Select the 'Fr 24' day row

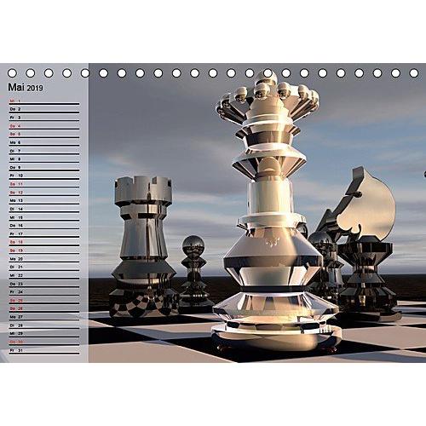(x=44, y=292)
